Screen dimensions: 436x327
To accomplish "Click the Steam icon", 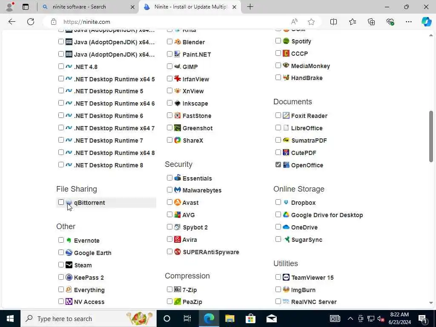I will (x=69, y=265).
